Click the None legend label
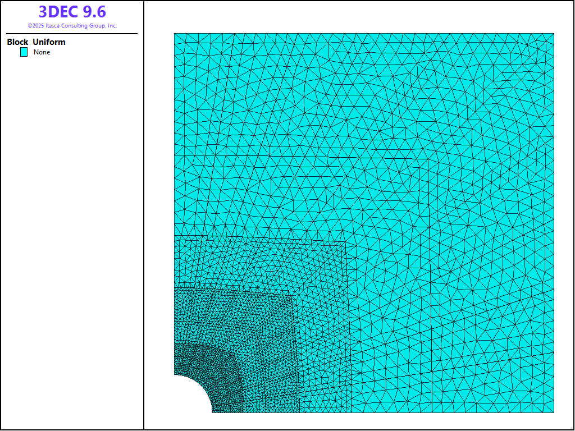Viewport: 575px width, 431px height. coord(42,52)
